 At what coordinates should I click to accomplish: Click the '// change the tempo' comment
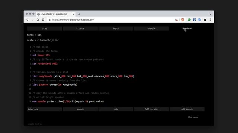click(45, 51)
